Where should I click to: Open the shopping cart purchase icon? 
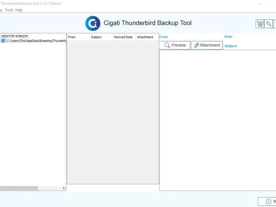pyautogui.click(x=260, y=24)
